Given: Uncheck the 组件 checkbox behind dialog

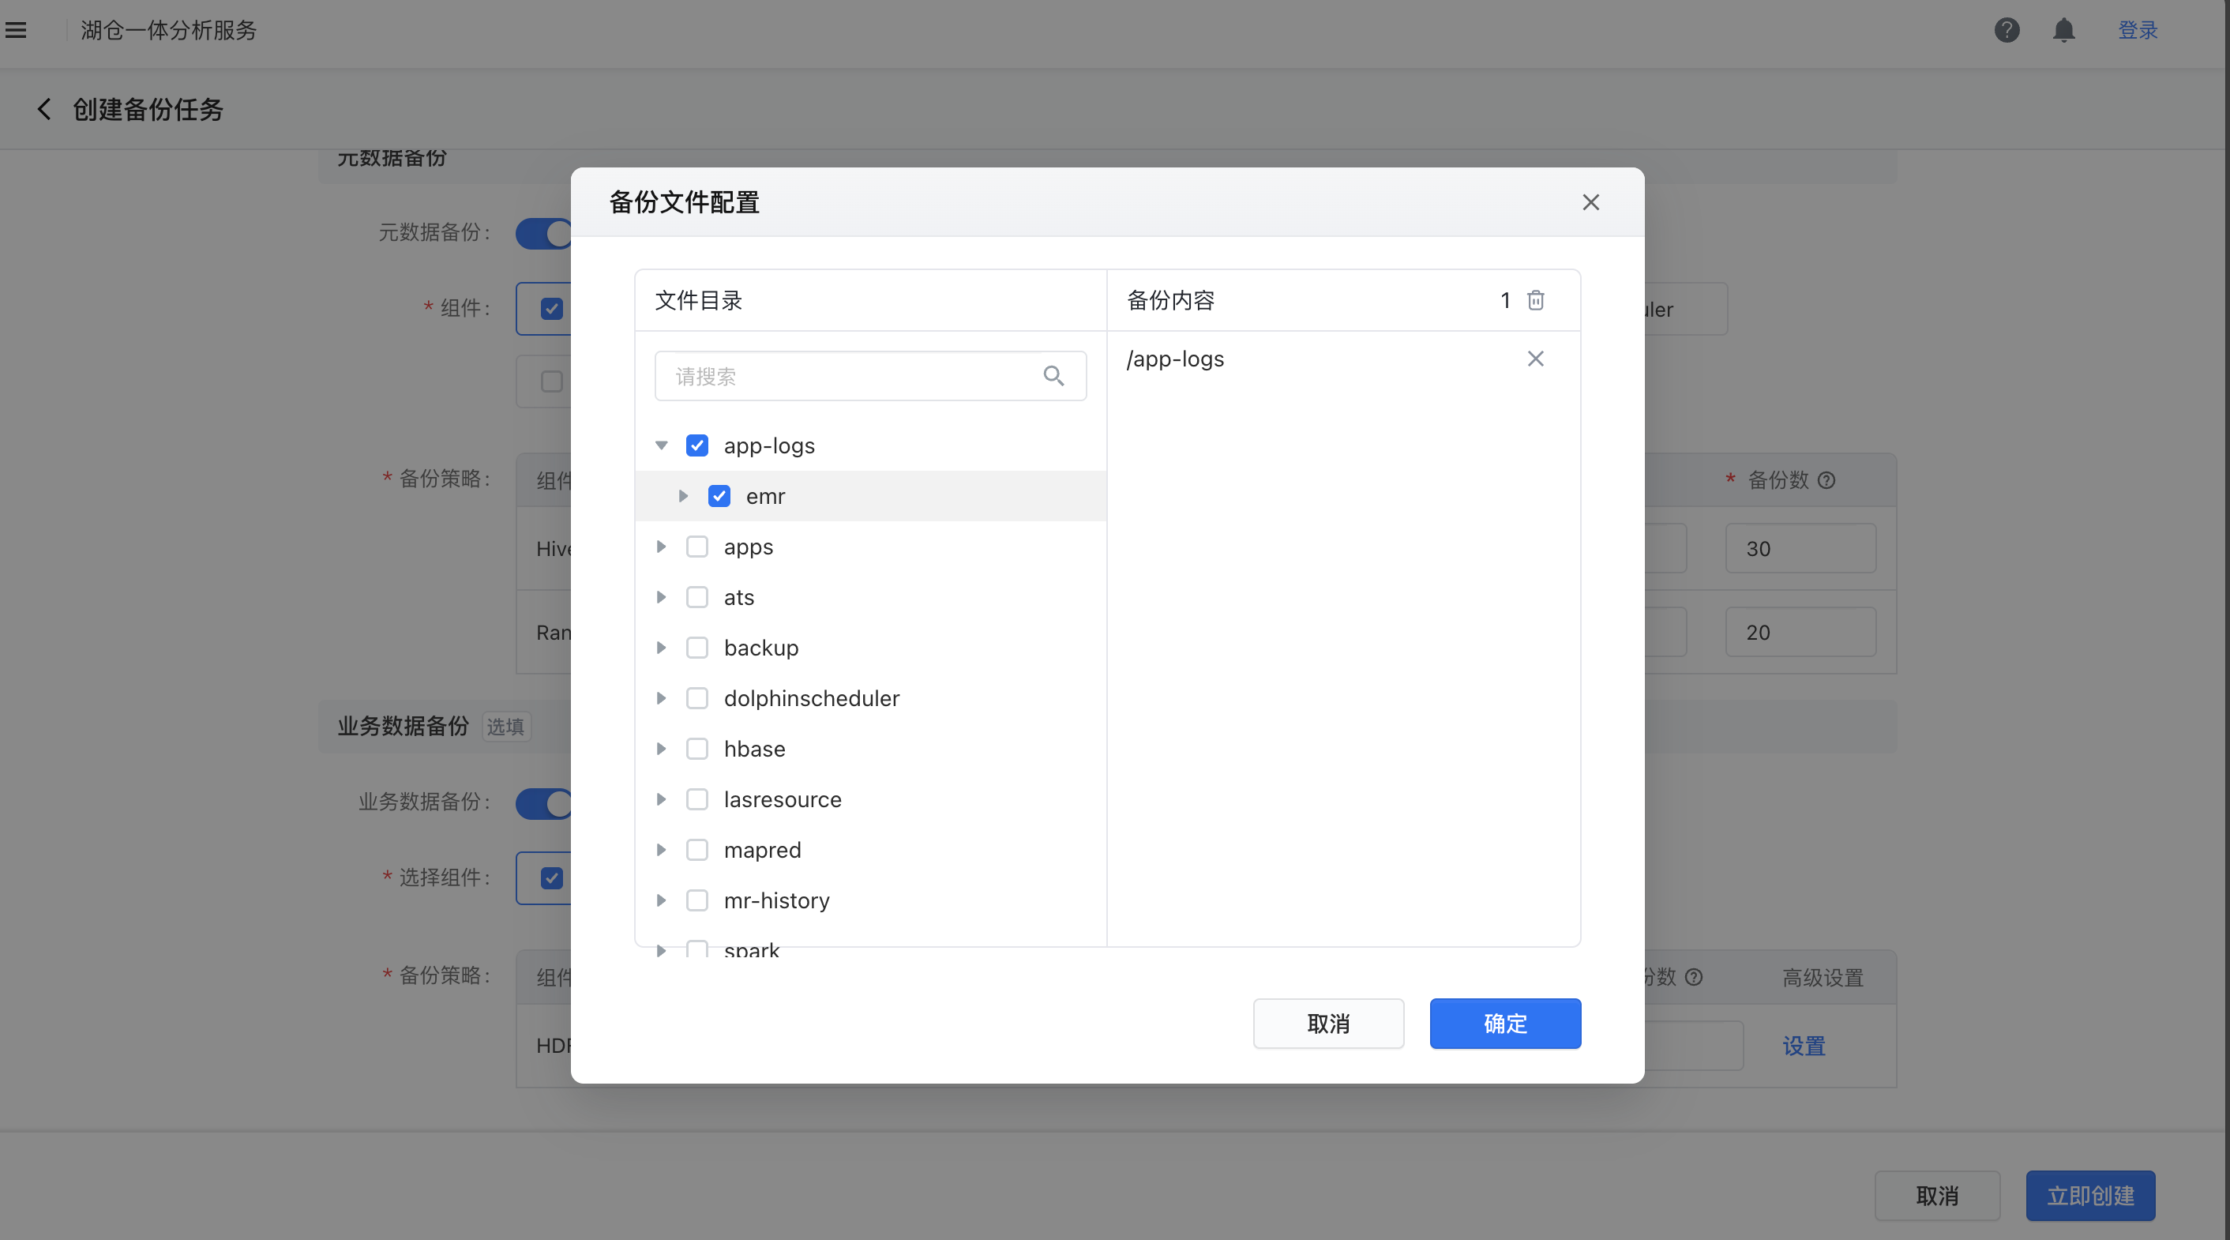Looking at the screenshot, I should (551, 309).
